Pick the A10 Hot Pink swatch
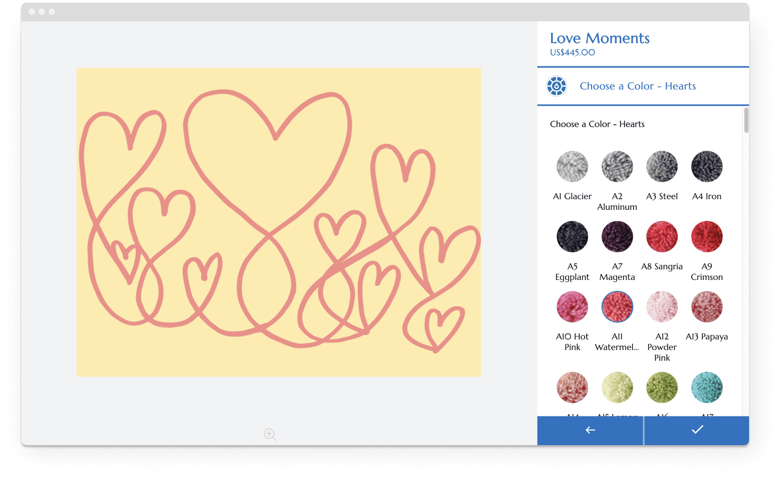Image resolution: width=781 pixels, height=477 pixels. (572, 307)
